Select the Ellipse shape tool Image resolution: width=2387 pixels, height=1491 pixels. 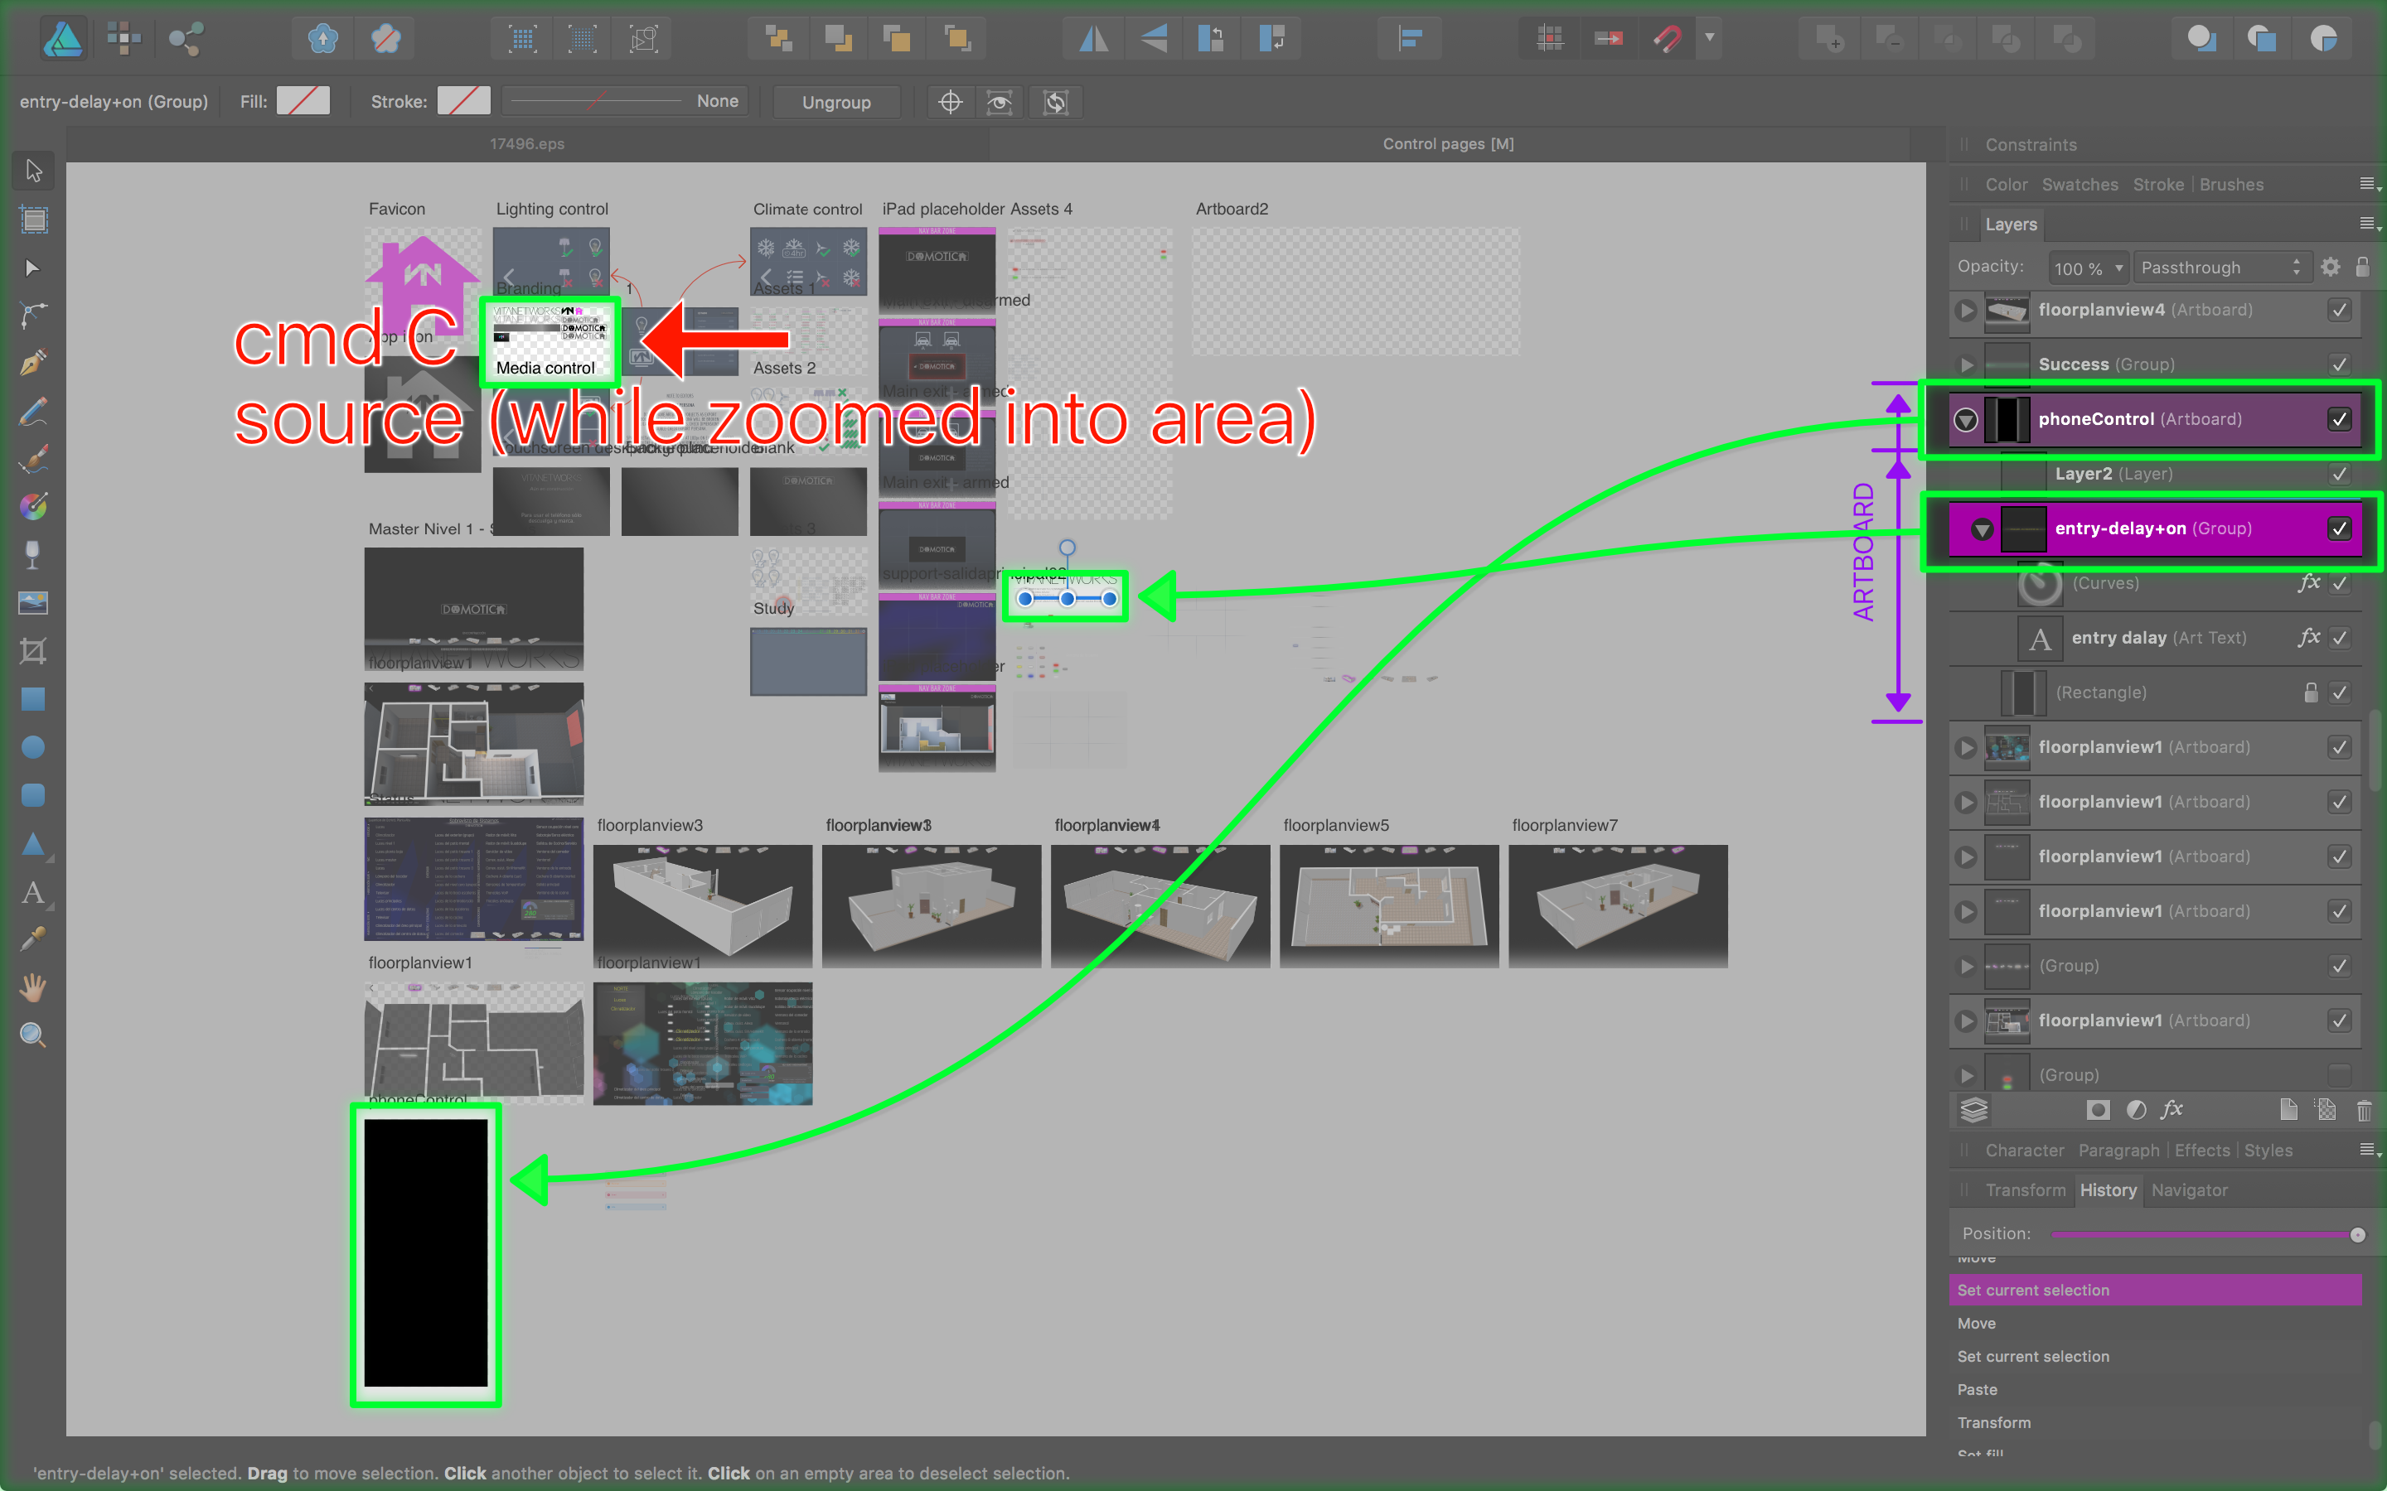33,746
